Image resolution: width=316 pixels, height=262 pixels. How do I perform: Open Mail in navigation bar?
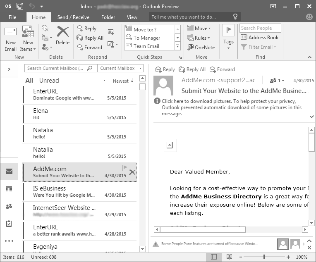pyautogui.click(x=9, y=171)
